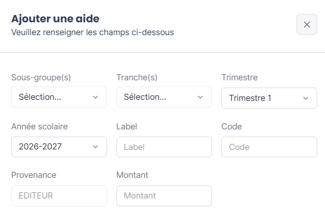Click the Veuillez renseigner subtitle text
The height and width of the screenshot is (213, 325).
click(93, 32)
